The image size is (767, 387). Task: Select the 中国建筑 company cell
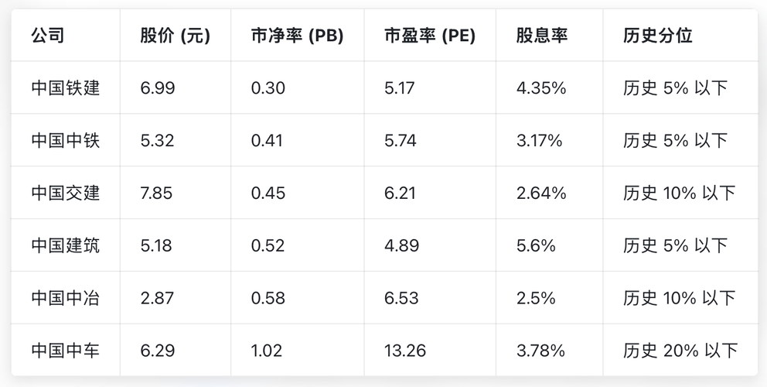pyautogui.click(x=66, y=245)
